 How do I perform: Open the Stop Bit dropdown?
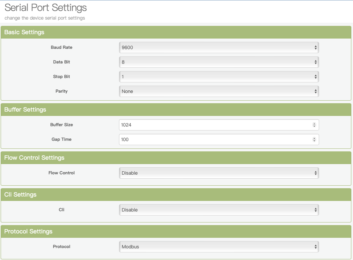(219, 77)
